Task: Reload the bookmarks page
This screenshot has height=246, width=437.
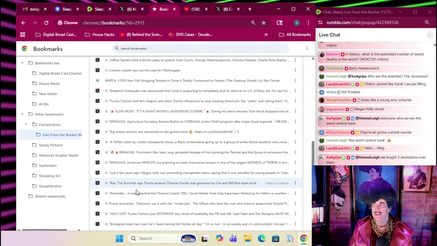Action: coord(46,23)
